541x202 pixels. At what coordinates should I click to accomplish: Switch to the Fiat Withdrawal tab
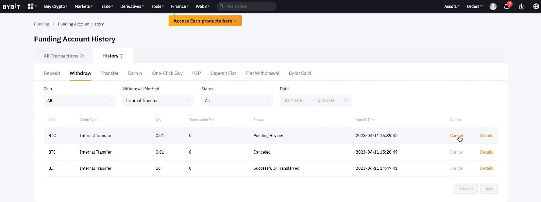262,73
